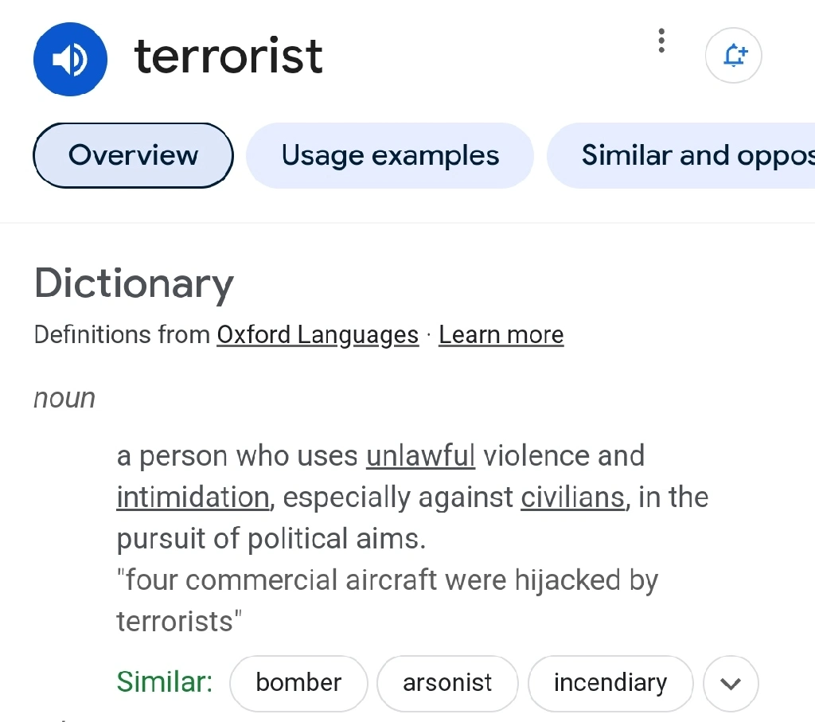Click the Similar label
815x722 pixels.
[x=165, y=682]
